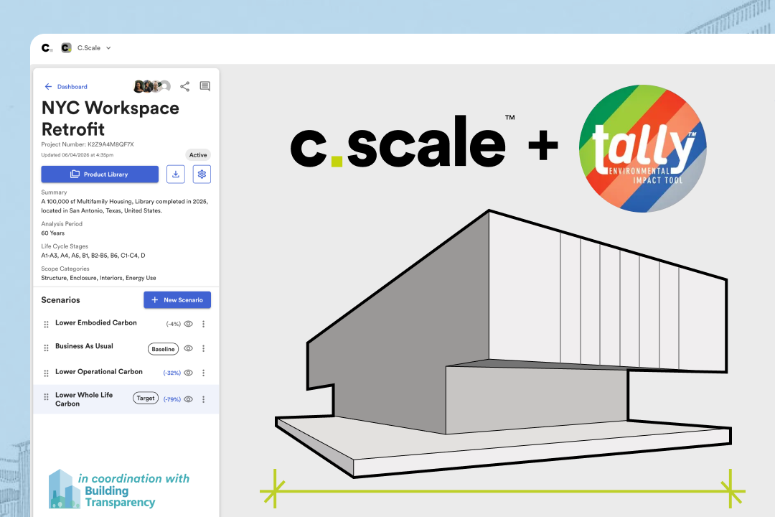Click the (-4%) value of Lower Embodied Carbon
This screenshot has height=517, width=775.
coord(174,324)
